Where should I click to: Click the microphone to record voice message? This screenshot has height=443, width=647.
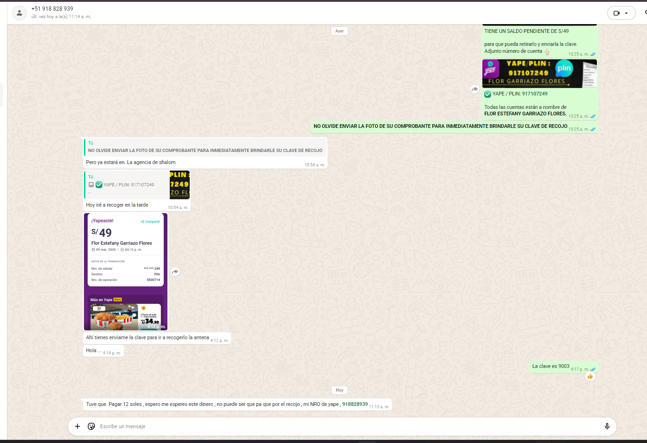[x=607, y=426]
